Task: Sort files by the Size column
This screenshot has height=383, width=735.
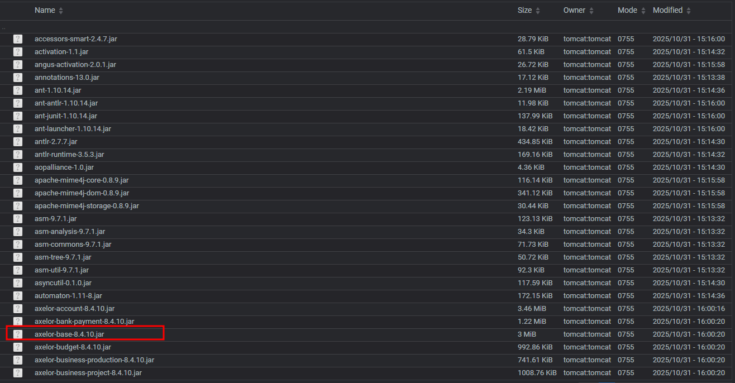Action: [x=524, y=10]
